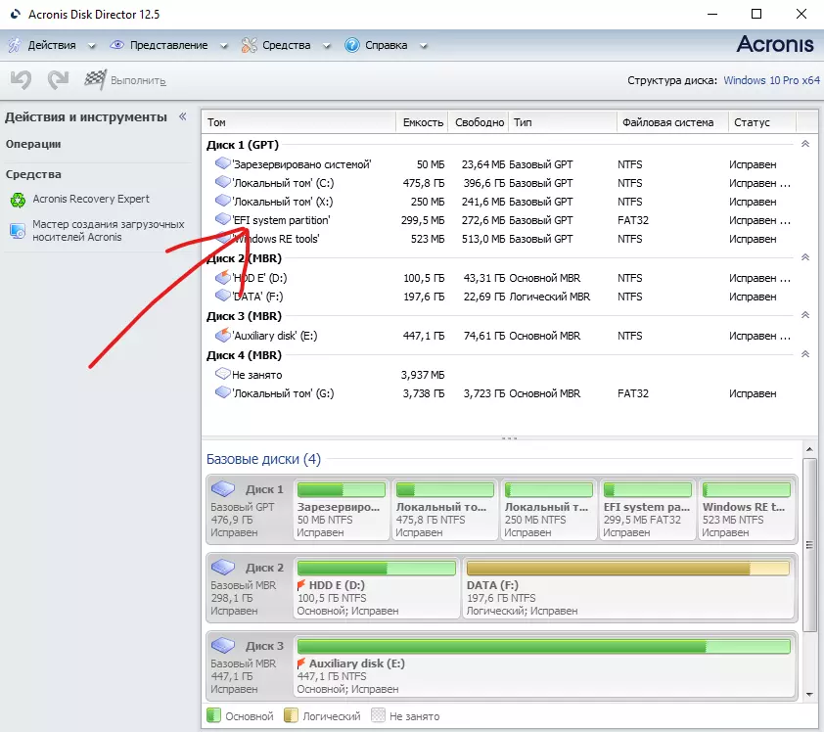
Task: Sort by the Статус column header
Action: point(762,122)
